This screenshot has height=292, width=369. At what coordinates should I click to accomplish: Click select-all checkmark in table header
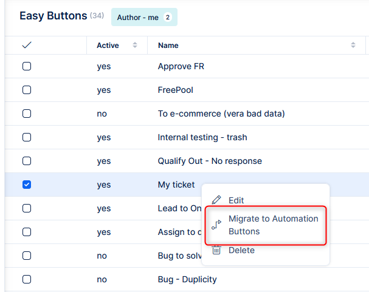26,46
